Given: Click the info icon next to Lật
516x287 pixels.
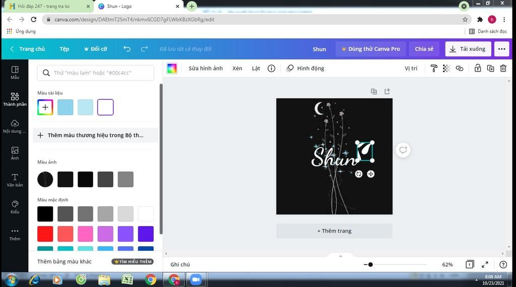Looking at the screenshot, I should [271, 68].
